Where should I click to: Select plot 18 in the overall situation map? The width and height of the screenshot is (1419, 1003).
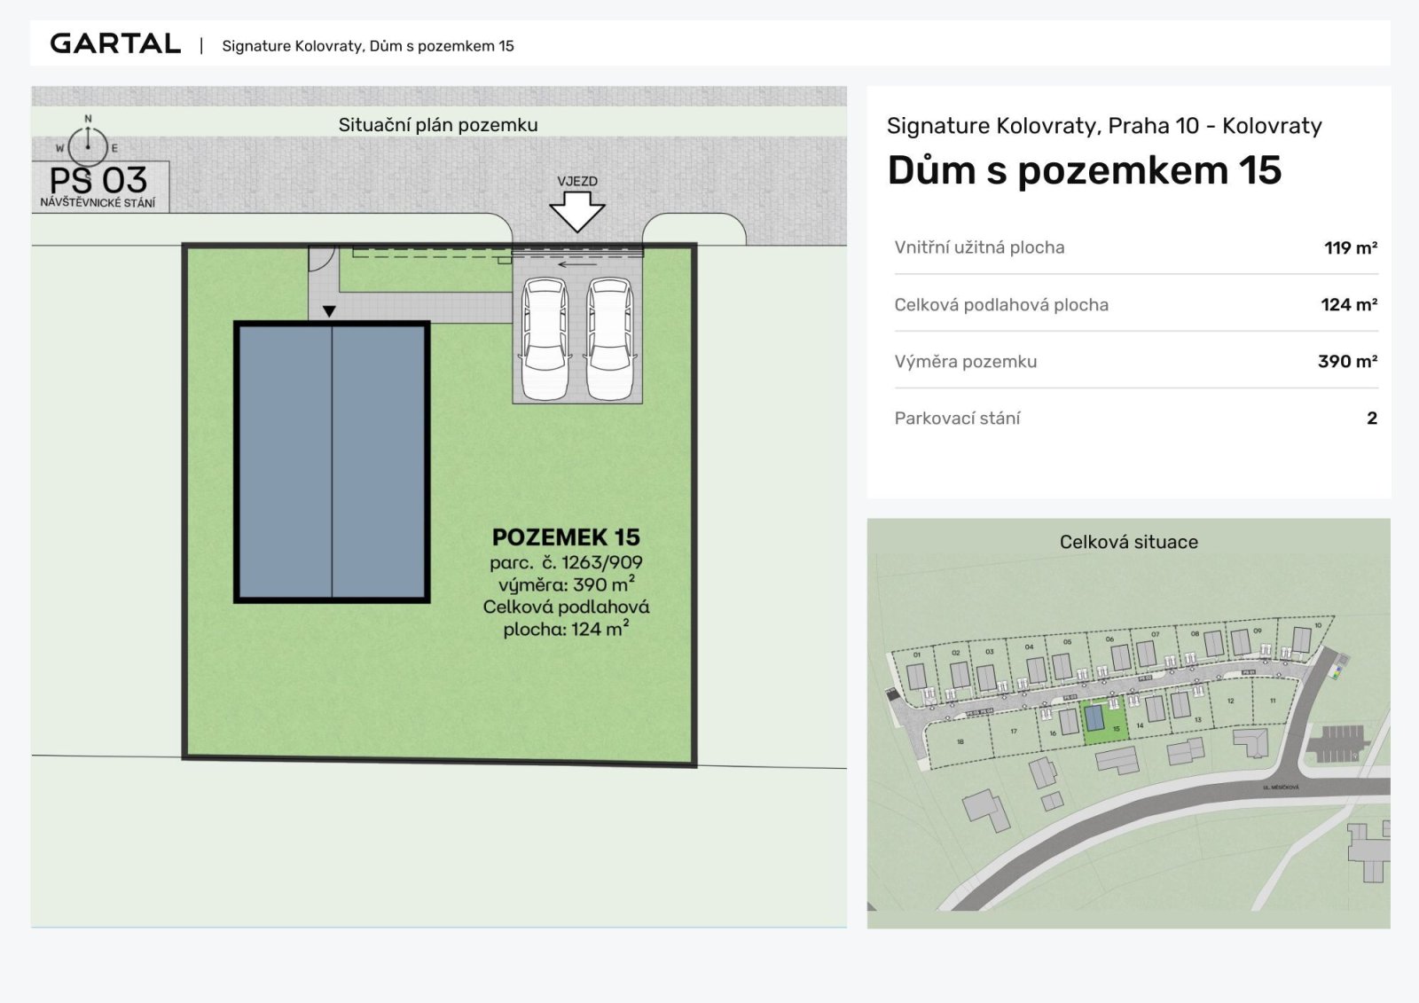click(x=960, y=742)
